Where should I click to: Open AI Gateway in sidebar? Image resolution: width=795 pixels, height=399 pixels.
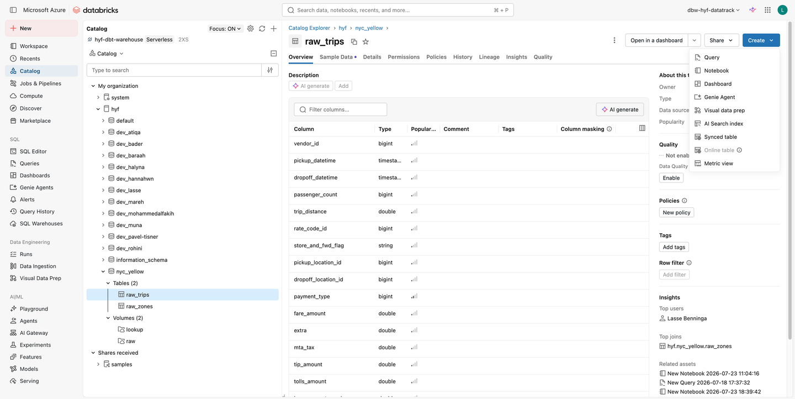pyautogui.click(x=41, y=333)
